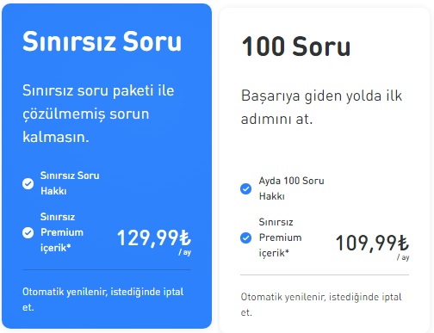Click the checkmark icon beside Sınırsız Soru Hakkı
Viewport: 434px width, 333px height.
28,183
